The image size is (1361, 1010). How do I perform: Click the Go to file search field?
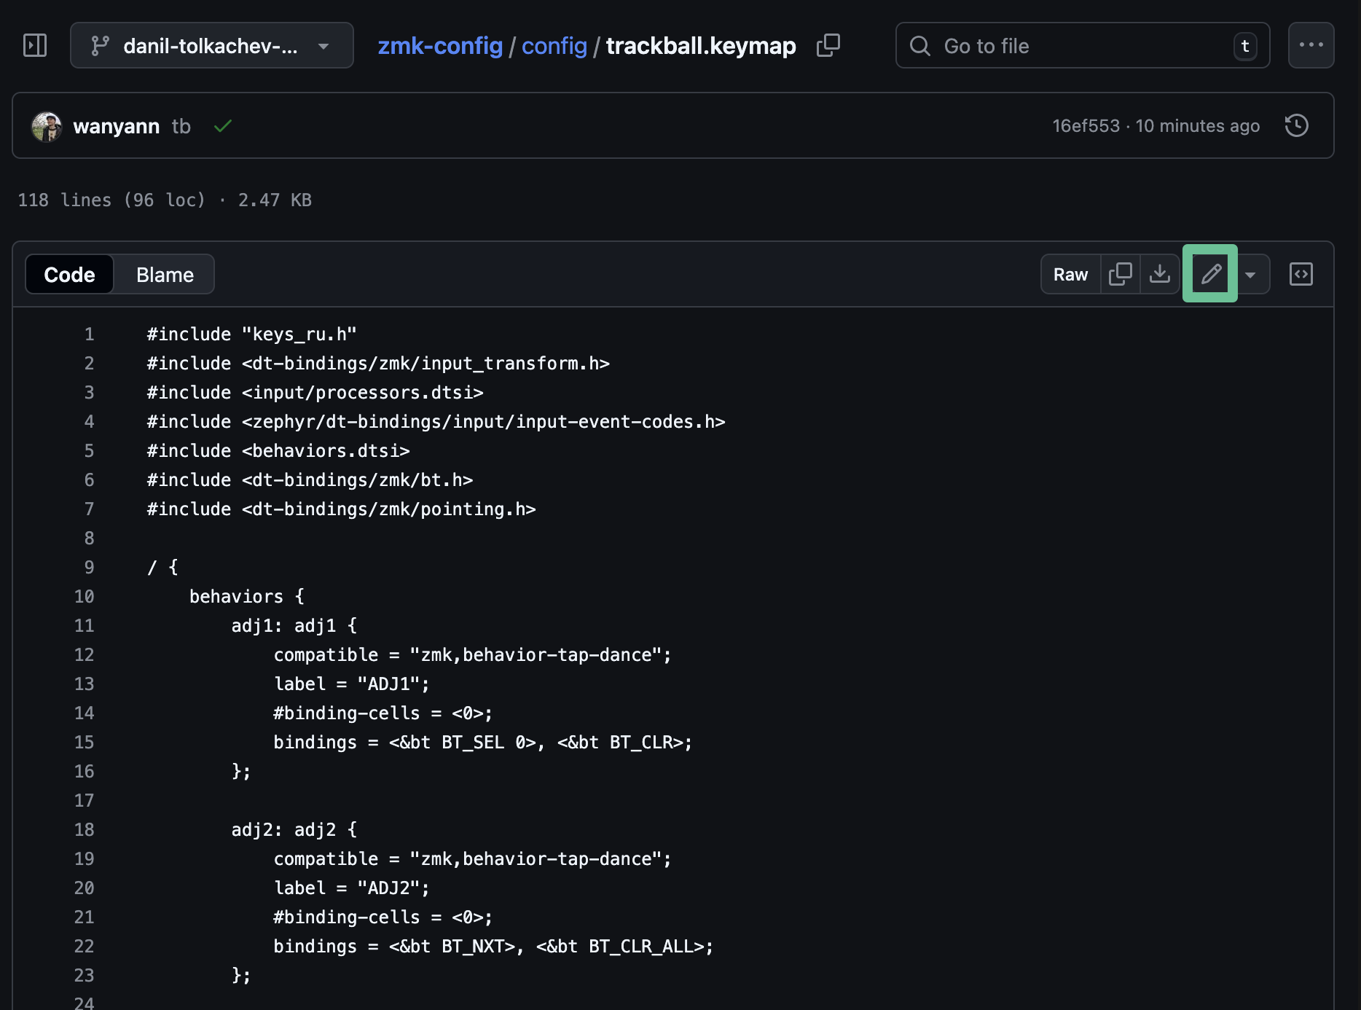1081,45
